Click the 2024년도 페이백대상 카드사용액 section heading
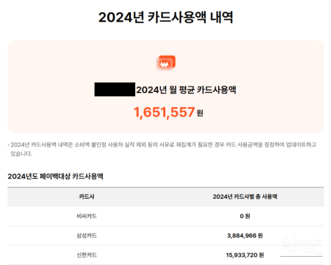Viewport: 331px width, 265px height. [55, 176]
